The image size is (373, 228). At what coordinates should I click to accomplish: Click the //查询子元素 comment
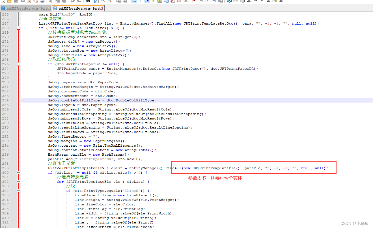click(61, 164)
